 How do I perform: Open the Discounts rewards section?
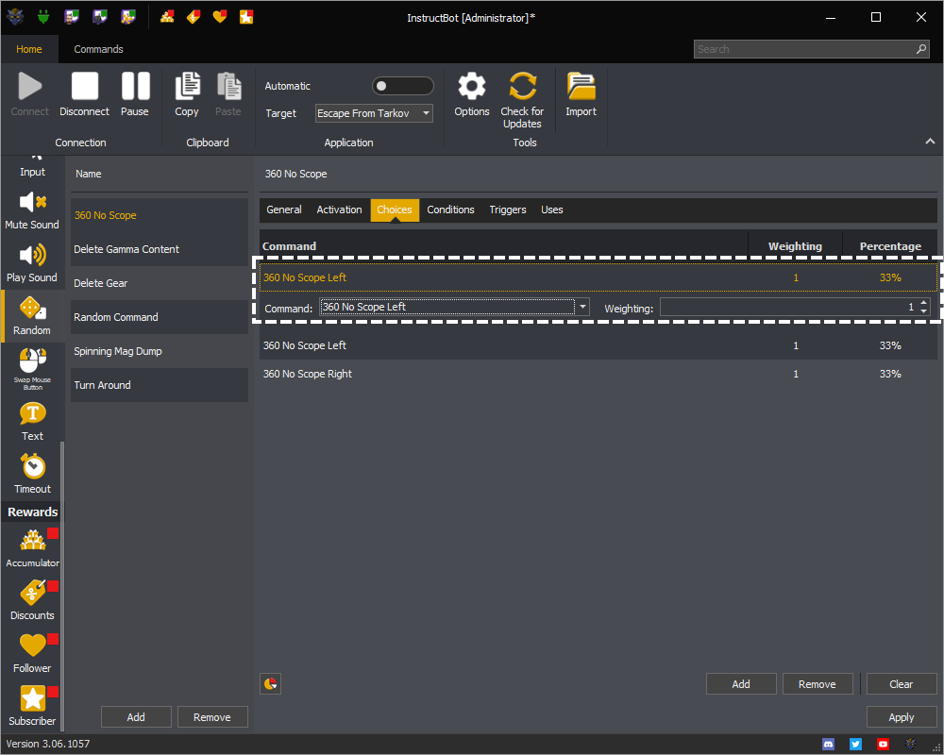pyautogui.click(x=32, y=601)
